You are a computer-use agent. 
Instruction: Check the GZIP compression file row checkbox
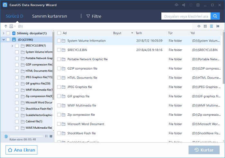click(x=59, y=68)
